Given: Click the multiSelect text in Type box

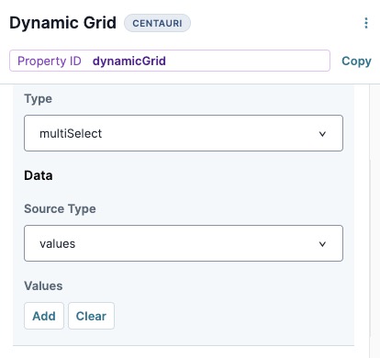Looking at the screenshot, I should point(71,134).
